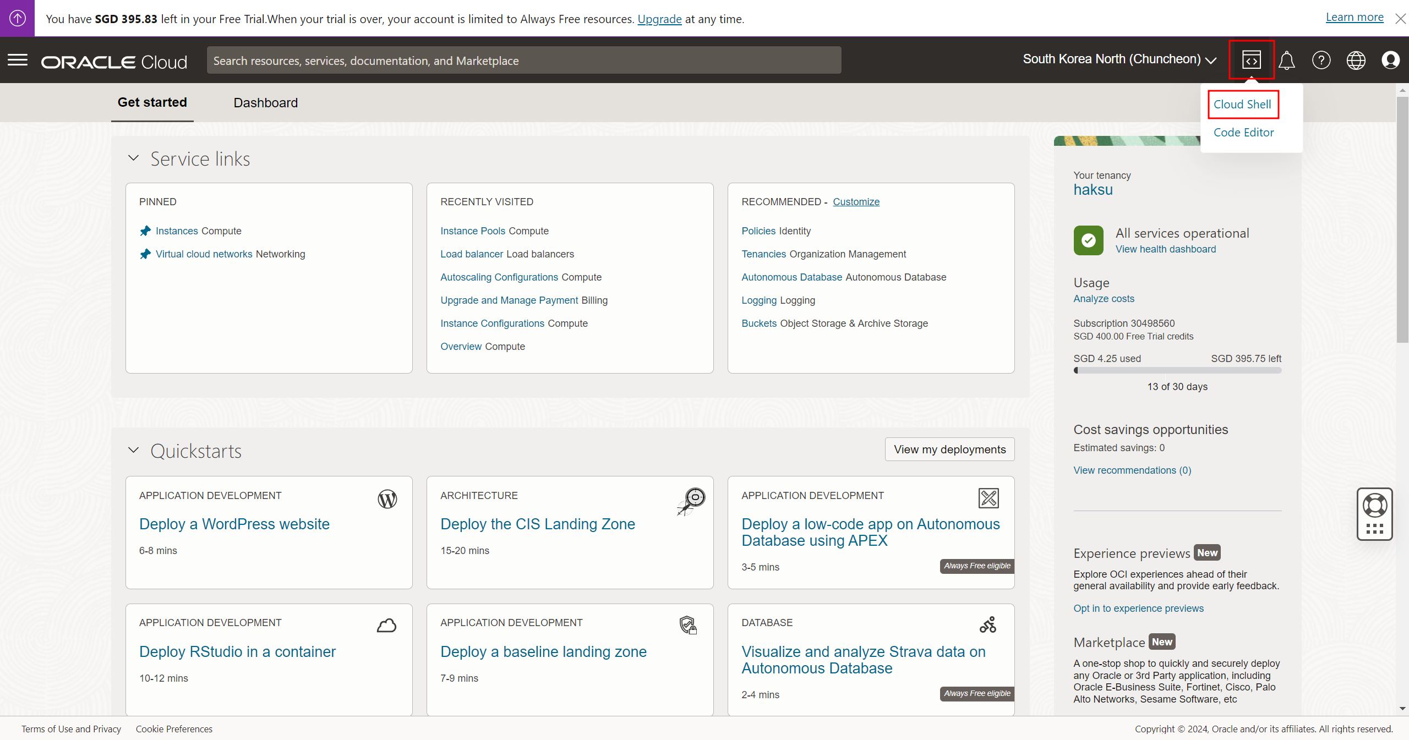The width and height of the screenshot is (1409, 740).
Task: Click the credits usage progress bar
Action: [1177, 371]
